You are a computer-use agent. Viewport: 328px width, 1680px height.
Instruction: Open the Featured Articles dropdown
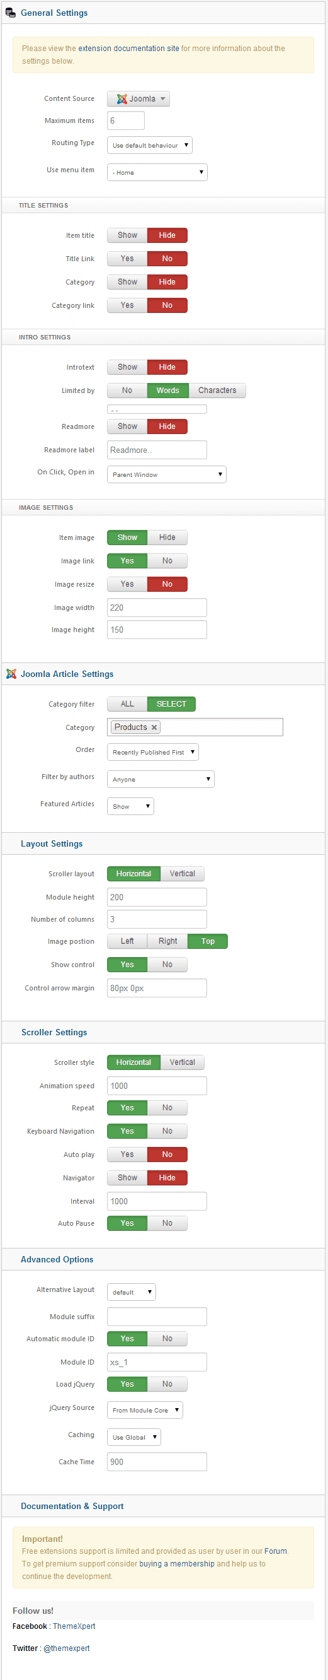[x=131, y=806]
